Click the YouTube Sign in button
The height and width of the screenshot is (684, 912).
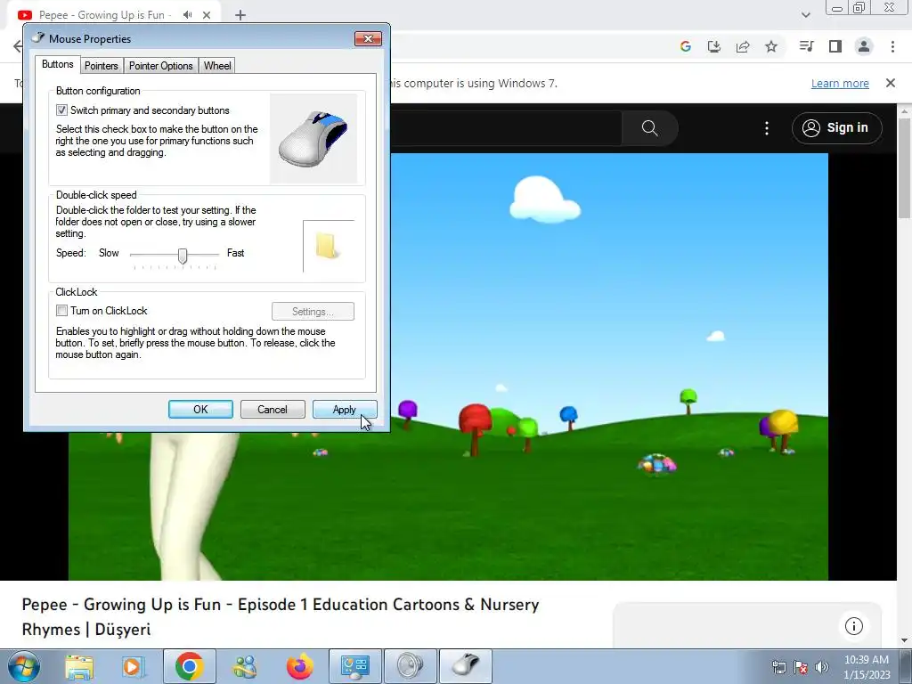(x=836, y=128)
